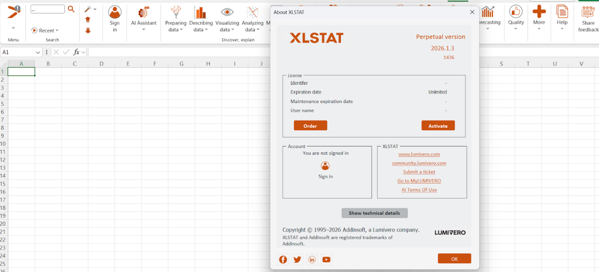Viewport: 599px width, 272px height.
Task: Click the Perpetual version label
Action: 441,36
